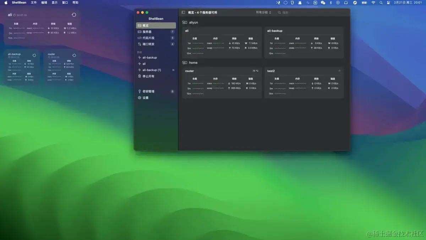
Task: Click the 75 °C temperature on router card
Action: point(256,71)
